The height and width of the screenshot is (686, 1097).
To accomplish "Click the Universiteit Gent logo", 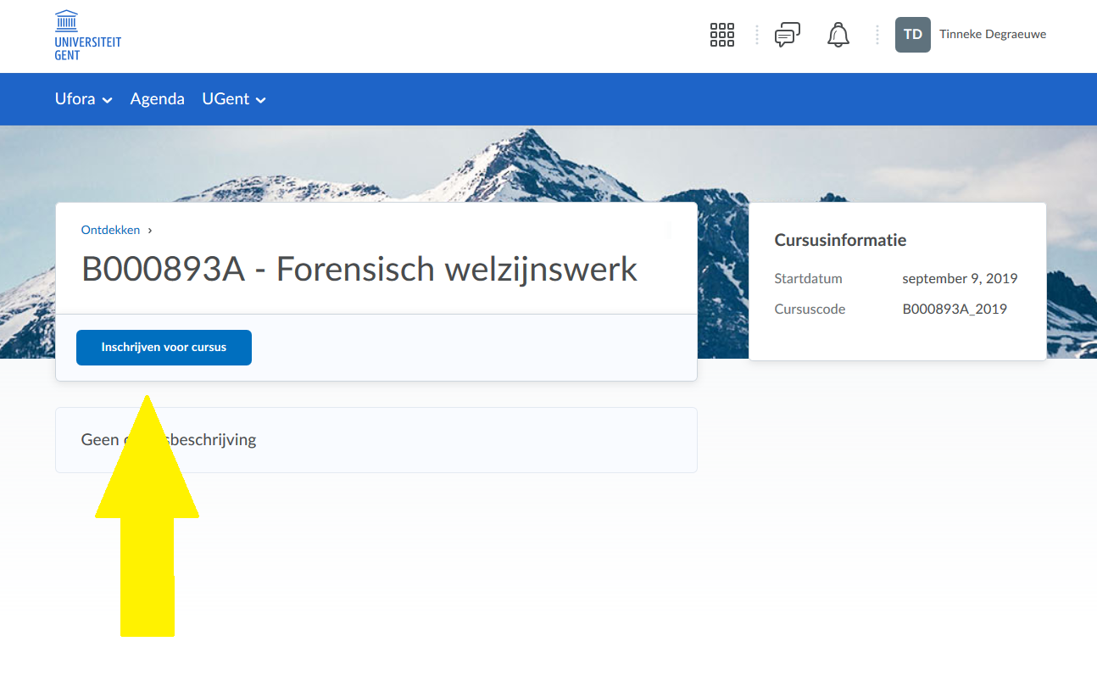I will (x=87, y=36).
